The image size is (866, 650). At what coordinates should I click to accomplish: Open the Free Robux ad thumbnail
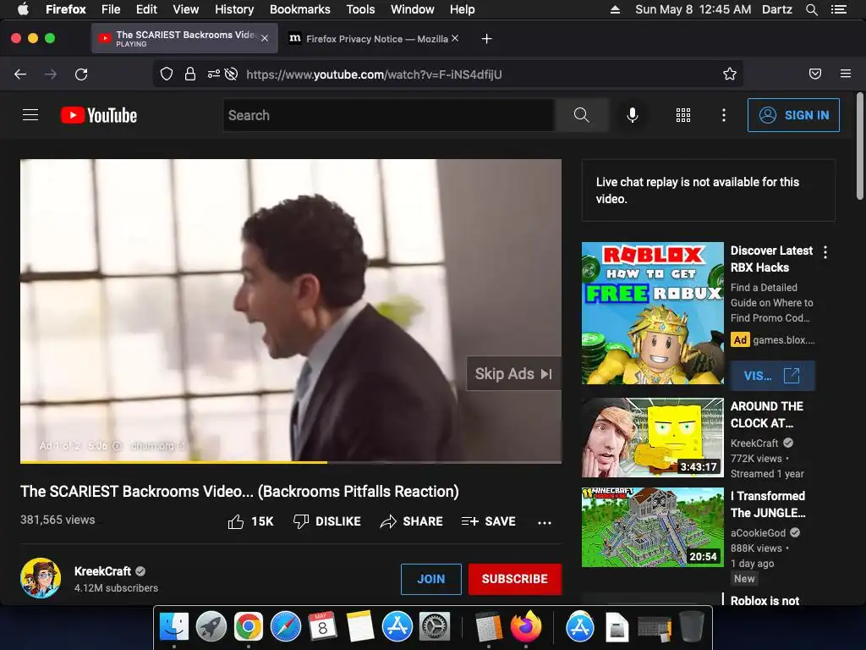pyautogui.click(x=652, y=313)
